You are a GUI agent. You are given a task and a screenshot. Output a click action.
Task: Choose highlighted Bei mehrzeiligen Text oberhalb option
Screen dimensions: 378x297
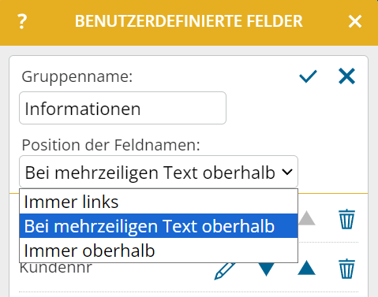tap(159, 226)
